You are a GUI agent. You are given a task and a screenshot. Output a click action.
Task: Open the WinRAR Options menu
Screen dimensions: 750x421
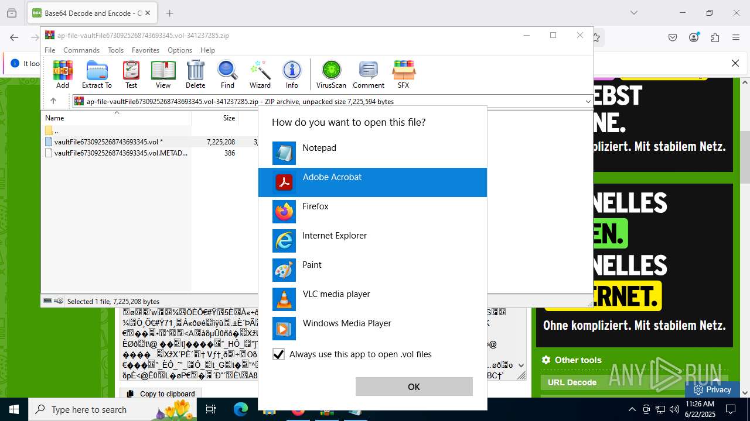pyautogui.click(x=180, y=50)
